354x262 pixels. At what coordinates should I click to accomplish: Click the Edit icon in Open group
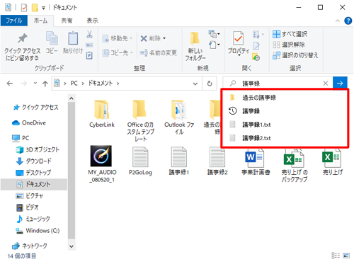[256, 46]
